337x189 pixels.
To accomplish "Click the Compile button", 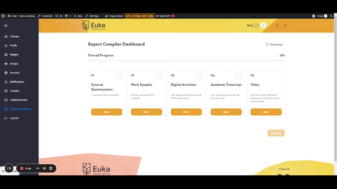I will click(x=276, y=133).
